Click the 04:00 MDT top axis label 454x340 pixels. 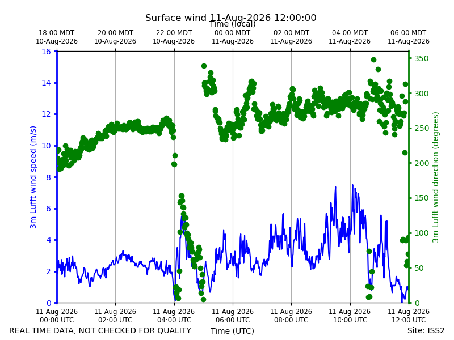[350, 37]
